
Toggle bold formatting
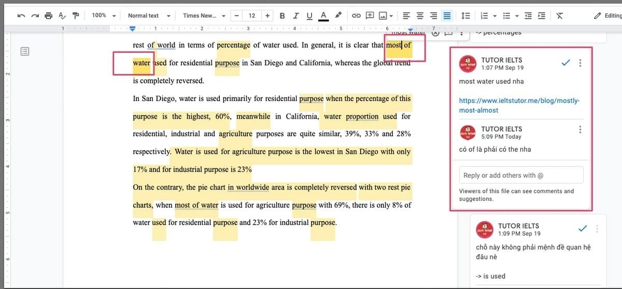point(282,16)
